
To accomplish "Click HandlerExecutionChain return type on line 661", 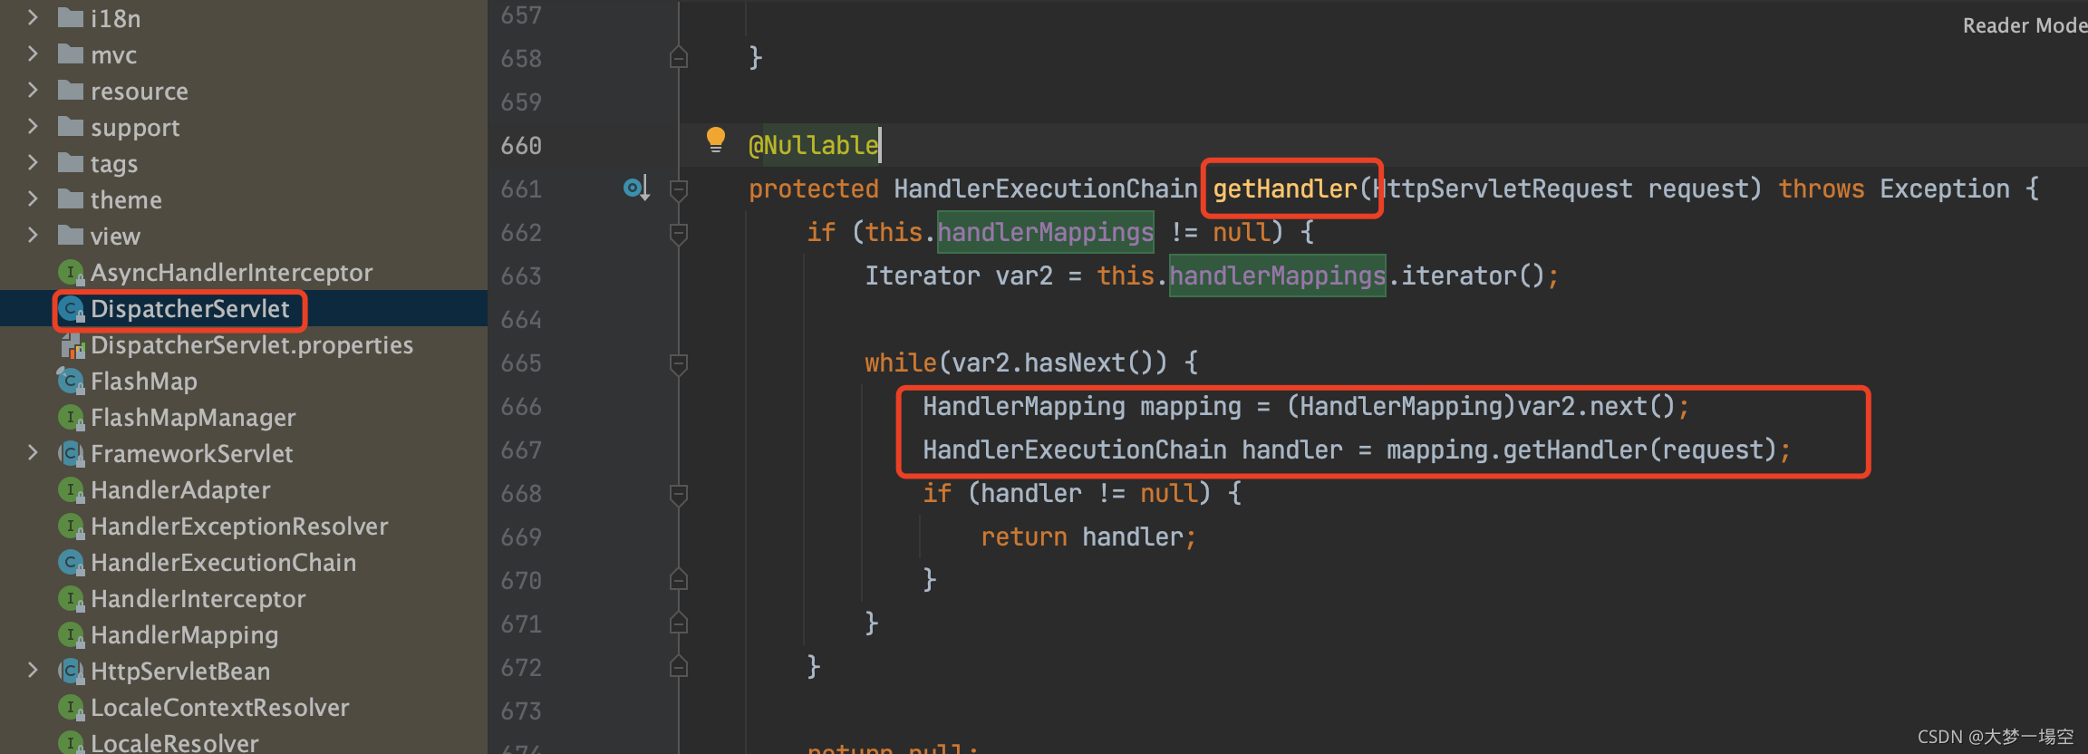I will click(1046, 188).
